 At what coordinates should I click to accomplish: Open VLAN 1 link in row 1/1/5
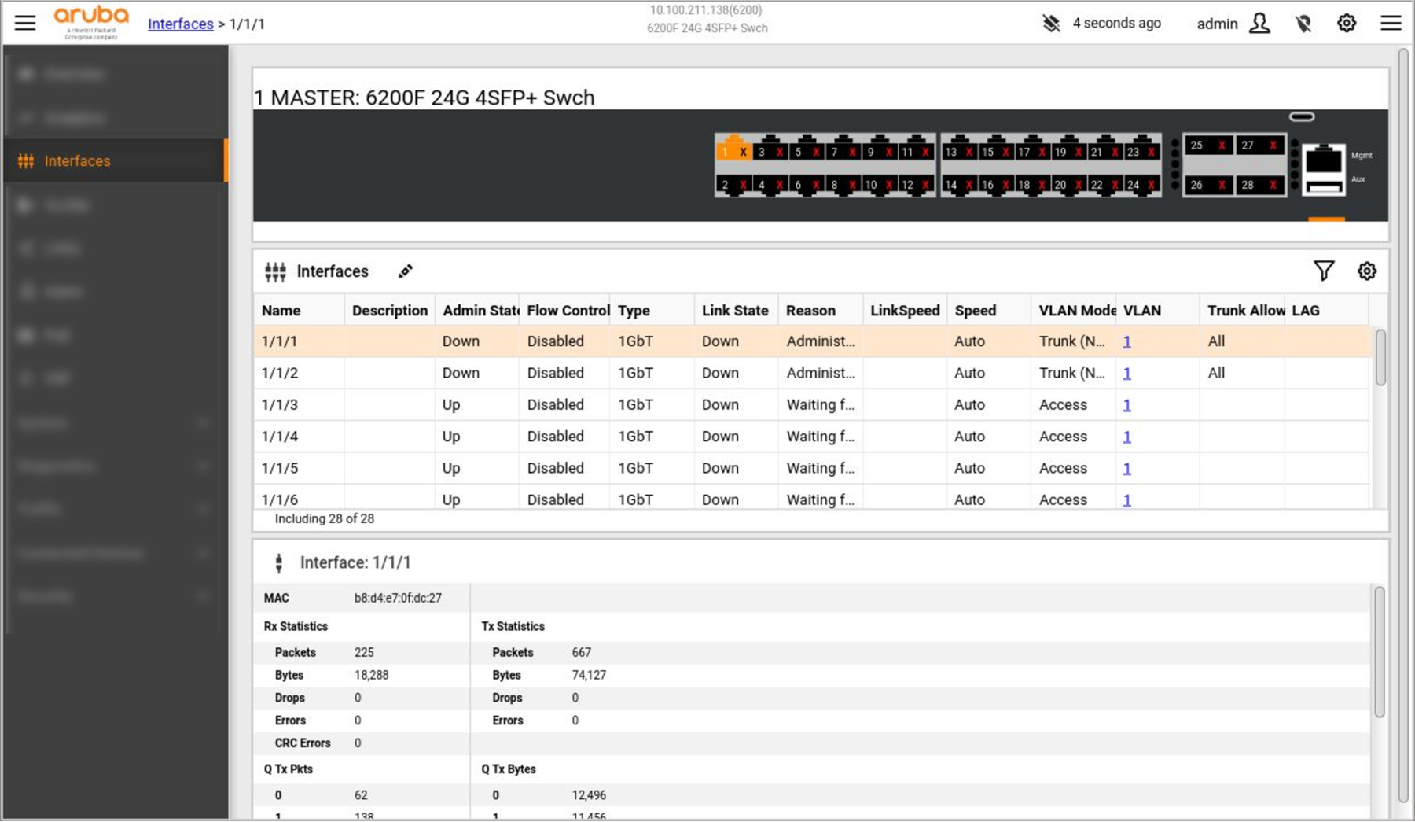pyautogui.click(x=1126, y=468)
